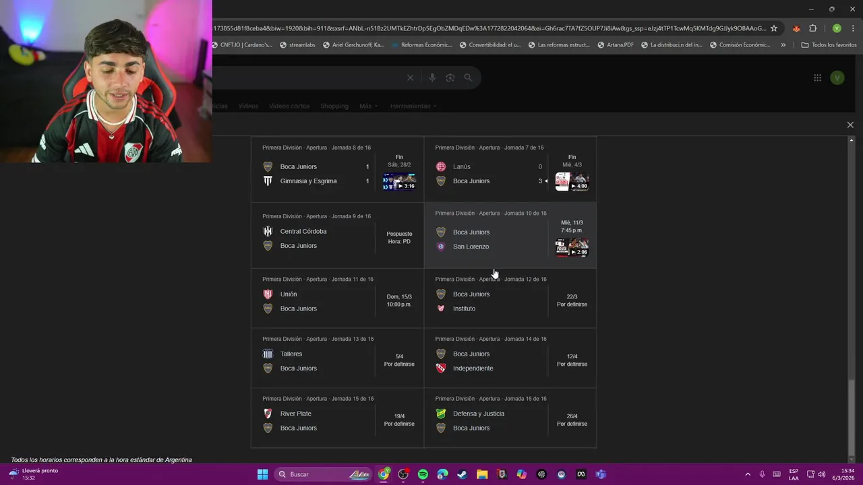Screen dimensions: 863x485
Task: Click the taskbar Buscar search box
Action: pos(324,474)
